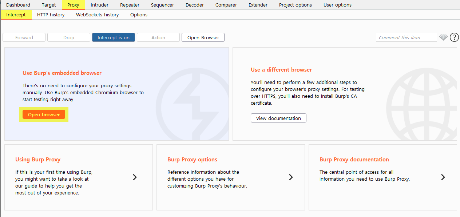
Task: Click the View documentation button
Action: [278, 118]
